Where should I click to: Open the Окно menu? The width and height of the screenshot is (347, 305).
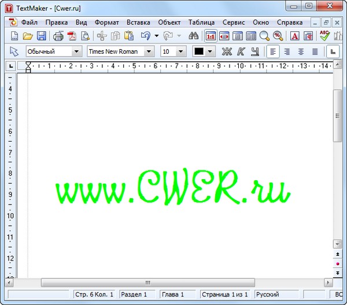coord(261,23)
